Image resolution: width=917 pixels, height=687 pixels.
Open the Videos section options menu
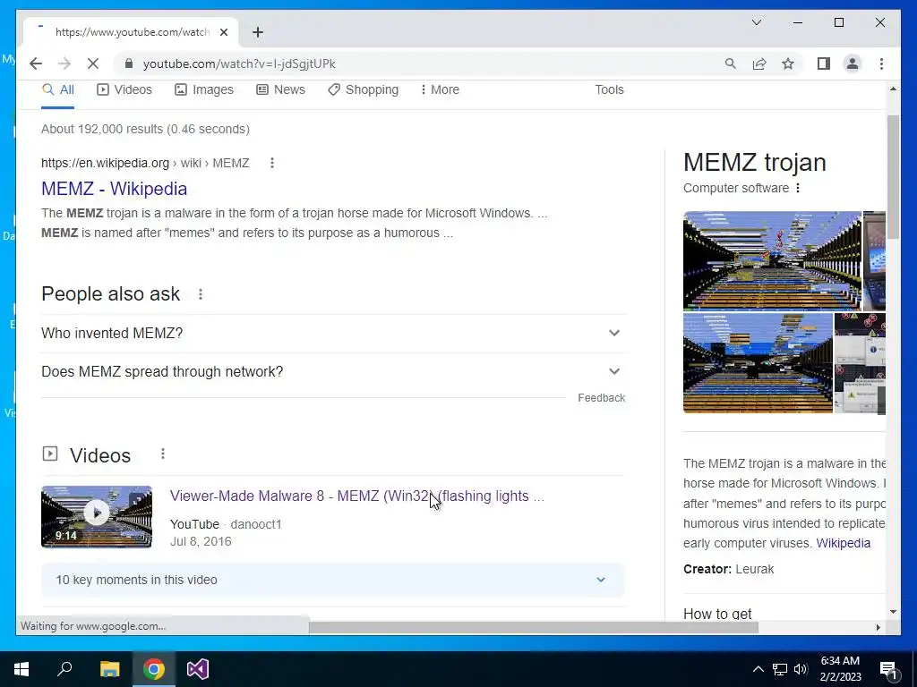coord(163,454)
